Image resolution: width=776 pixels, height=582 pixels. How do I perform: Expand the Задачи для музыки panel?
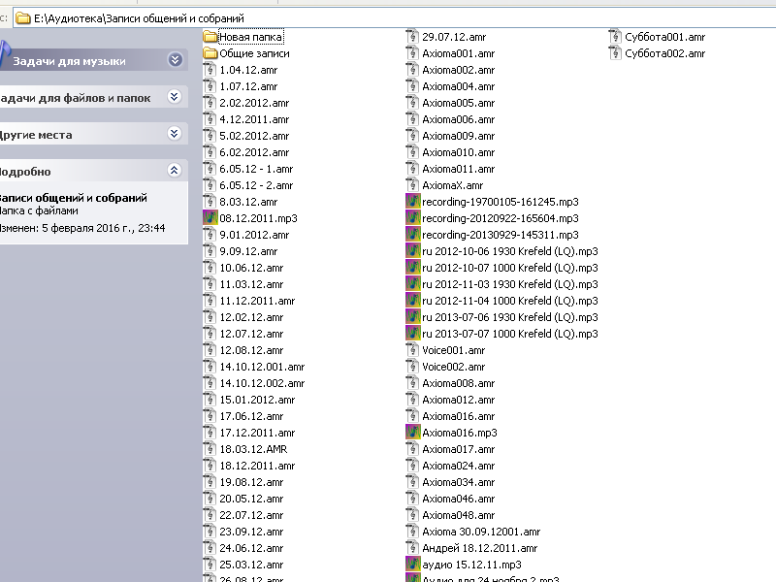point(175,60)
